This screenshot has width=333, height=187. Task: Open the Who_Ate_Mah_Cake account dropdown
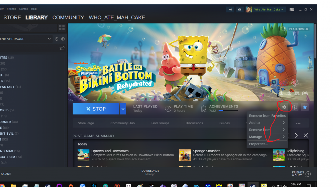(268, 10)
